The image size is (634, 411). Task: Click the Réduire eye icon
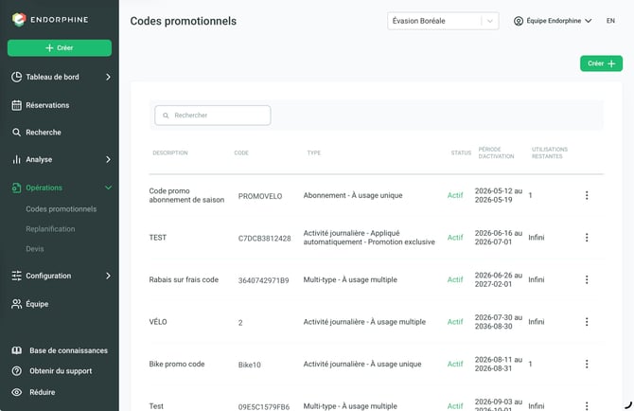[x=17, y=392]
